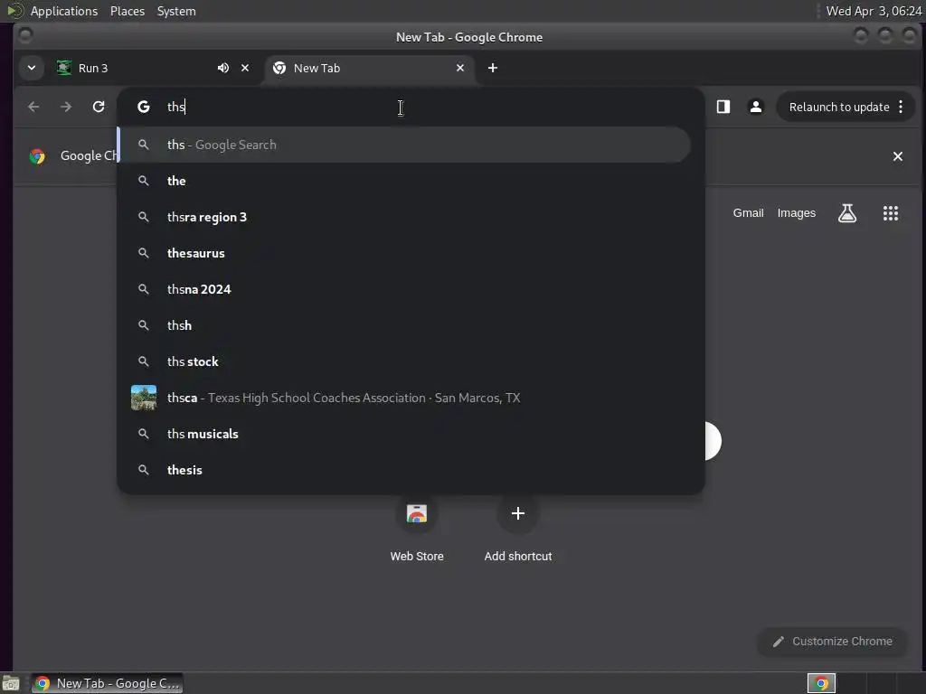
Task: Select the New Tab tab
Action: point(370,68)
